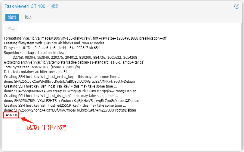Image resolution: width=244 pixels, height=152 pixels.
Task: Select the block numbers line starting 32768
Action: click(75, 58)
